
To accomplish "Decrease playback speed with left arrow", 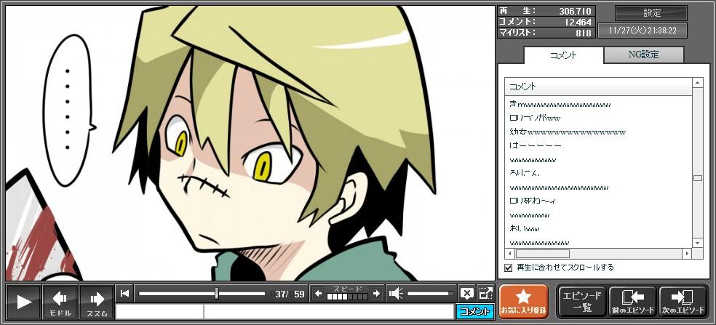I will click(318, 294).
